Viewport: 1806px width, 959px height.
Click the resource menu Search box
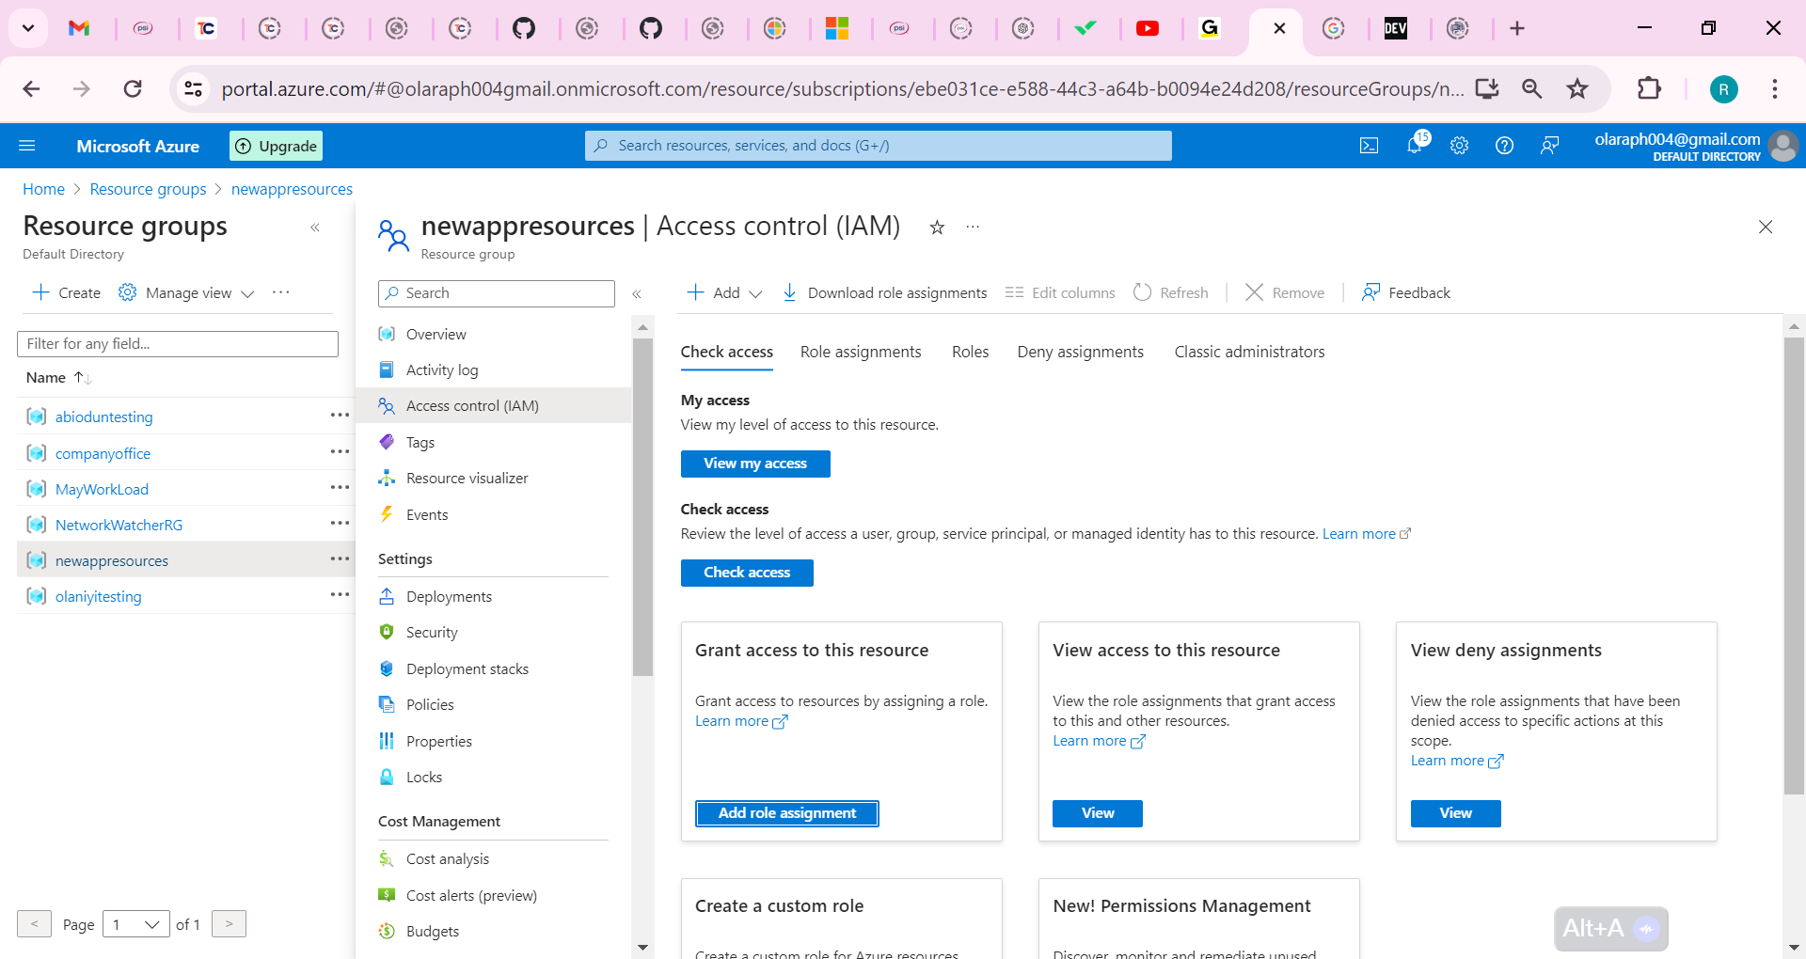coord(497,293)
